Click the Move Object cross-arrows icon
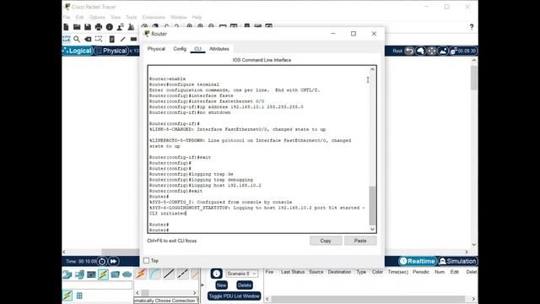The image size is (540, 304). click(x=432, y=51)
